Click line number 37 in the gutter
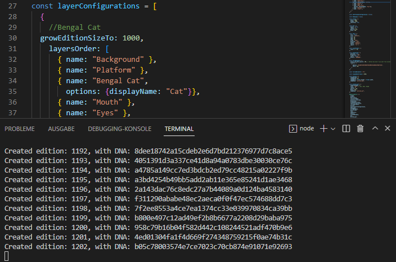Image resolution: width=396 pixels, height=262 pixels. [12, 113]
